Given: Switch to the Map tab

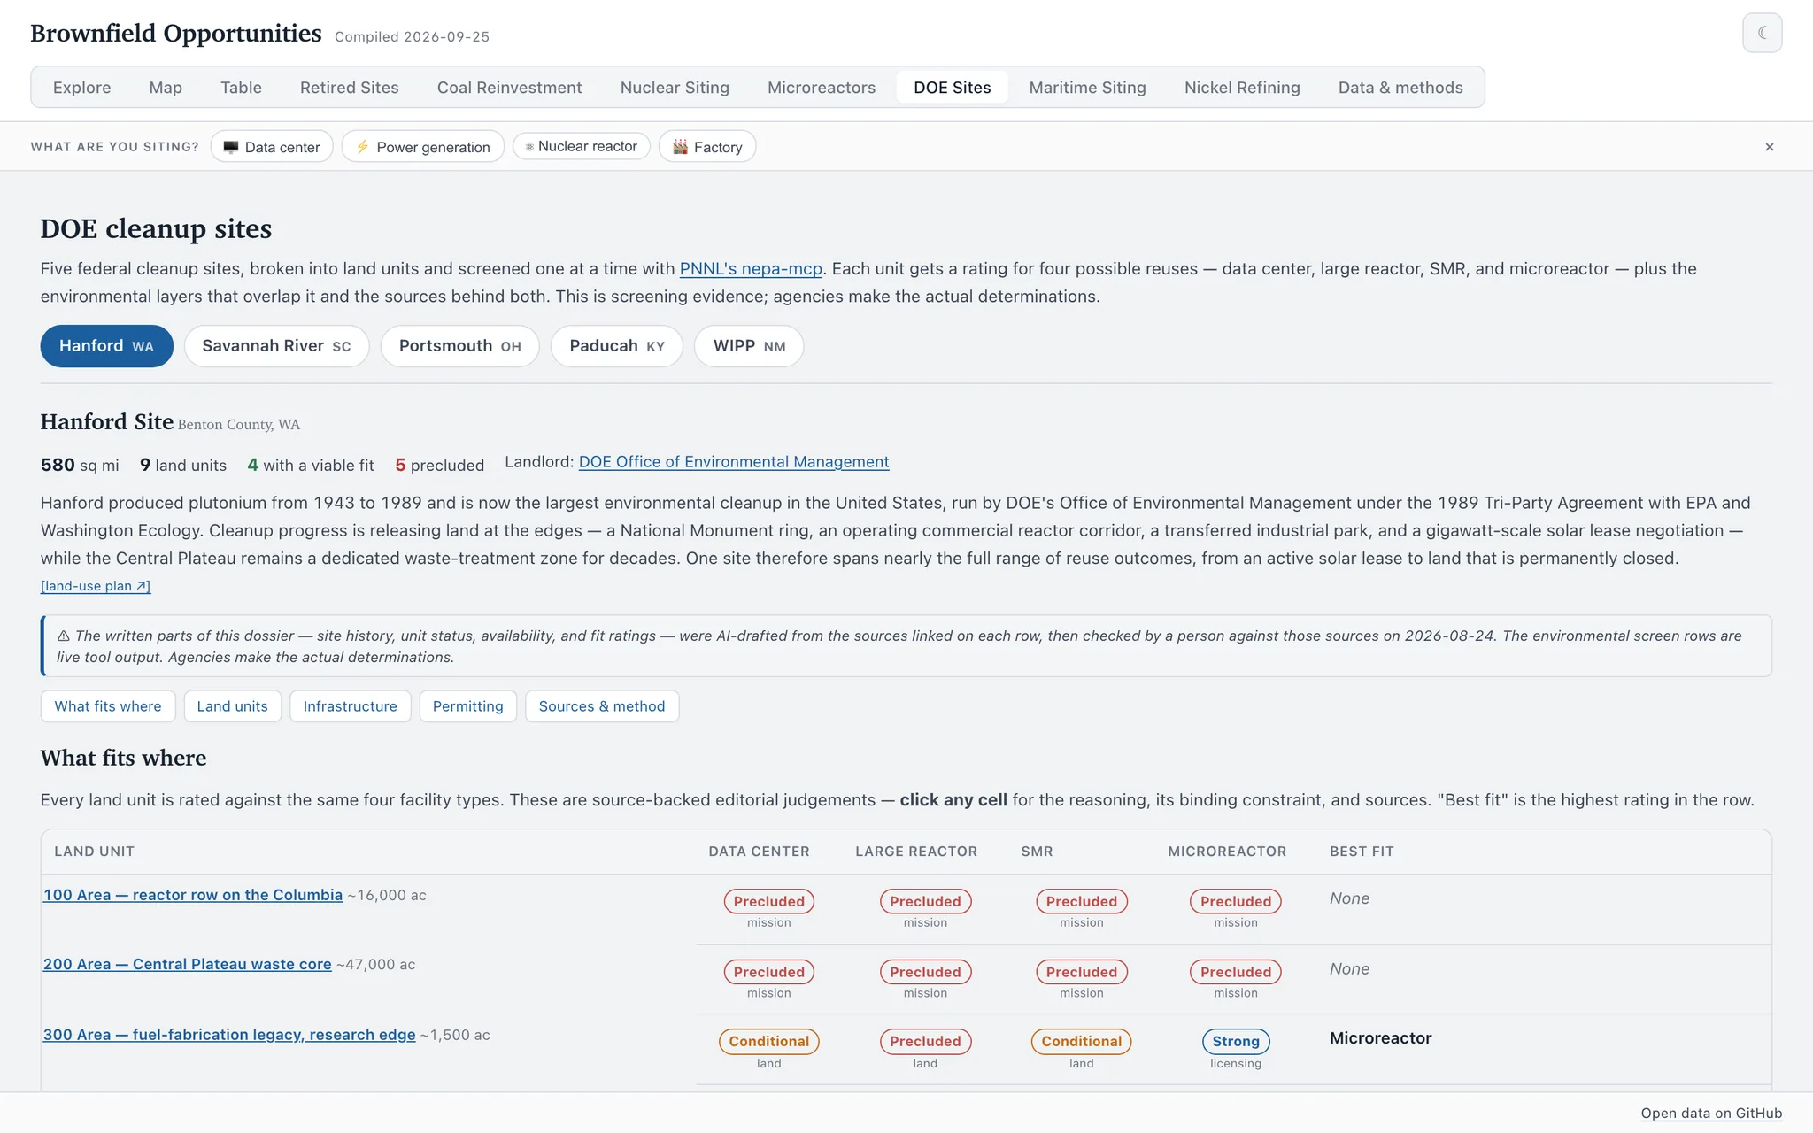Looking at the screenshot, I should pos(166,88).
